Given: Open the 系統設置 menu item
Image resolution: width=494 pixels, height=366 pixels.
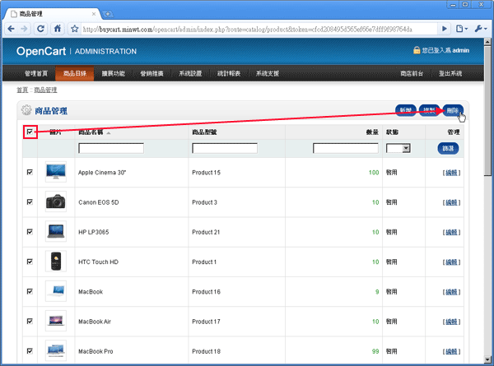Looking at the screenshot, I should point(190,73).
